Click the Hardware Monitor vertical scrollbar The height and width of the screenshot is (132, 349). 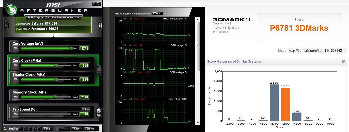pos(198,71)
